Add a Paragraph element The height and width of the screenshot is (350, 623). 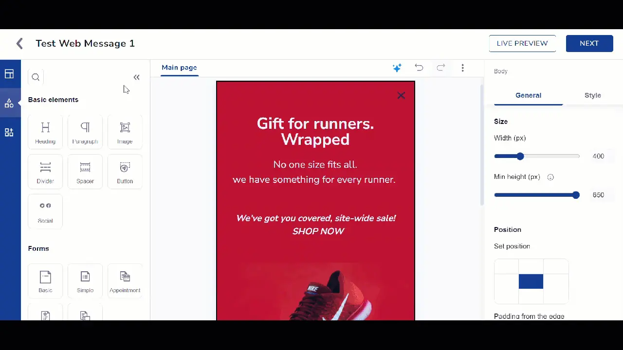(x=85, y=132)
